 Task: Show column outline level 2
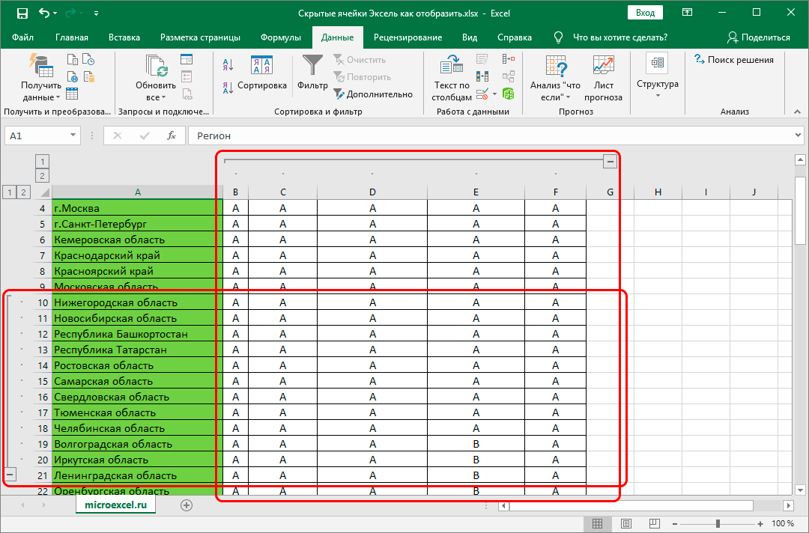click(x=42, y=176)
